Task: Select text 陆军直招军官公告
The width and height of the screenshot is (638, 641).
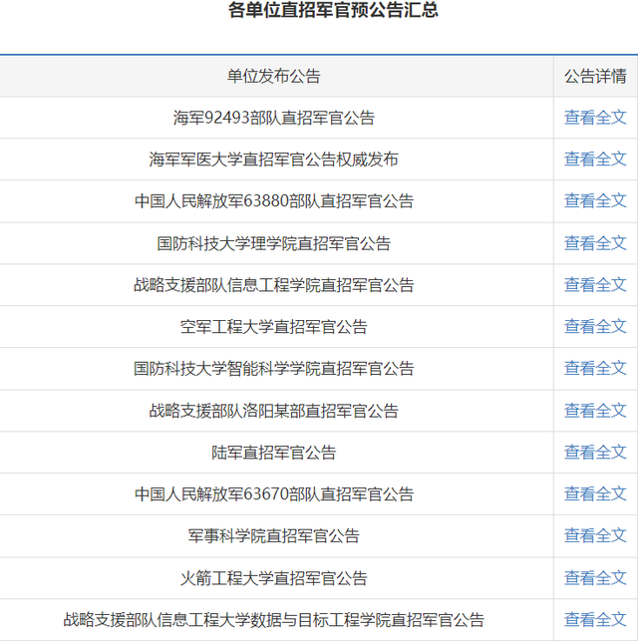Action: coord(274,453)
